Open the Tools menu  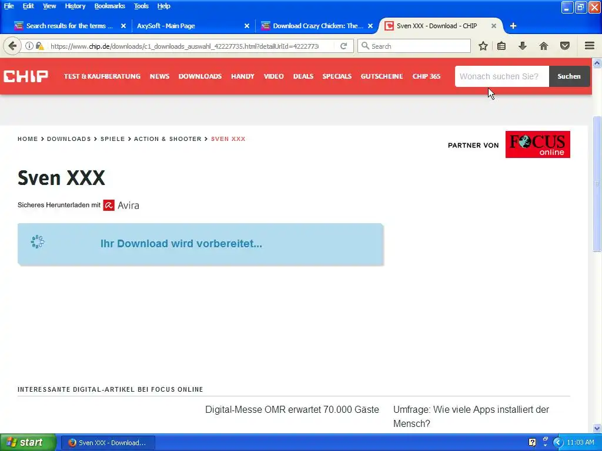coord(141,6)
